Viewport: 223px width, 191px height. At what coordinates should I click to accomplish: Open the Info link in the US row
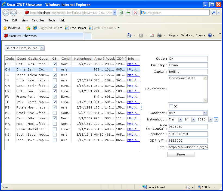pos(133,64)
